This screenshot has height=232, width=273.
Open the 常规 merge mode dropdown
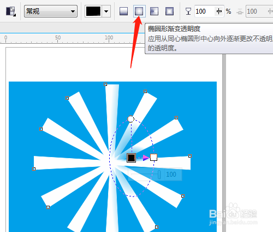pyautogui.click(x=51, y=11)
